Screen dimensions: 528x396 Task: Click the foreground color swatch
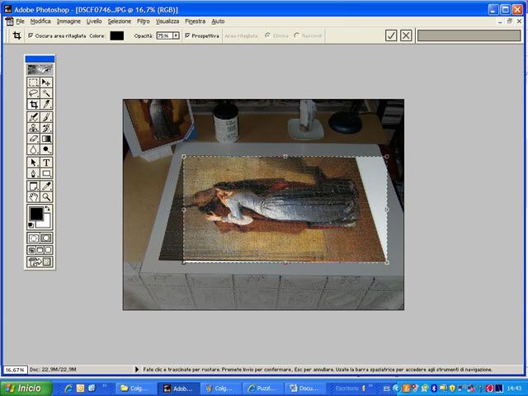pos(35,213)
